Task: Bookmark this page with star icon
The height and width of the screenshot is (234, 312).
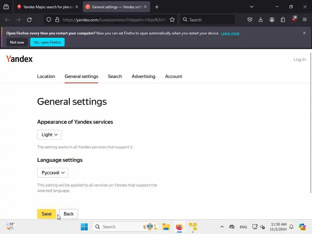Action: 172,20
